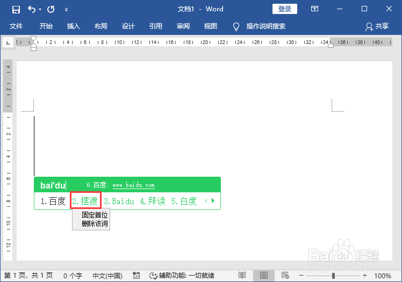Click the language indicator 中文(中国)
Viewport: 402px width, 282px height.
(107, 276)
